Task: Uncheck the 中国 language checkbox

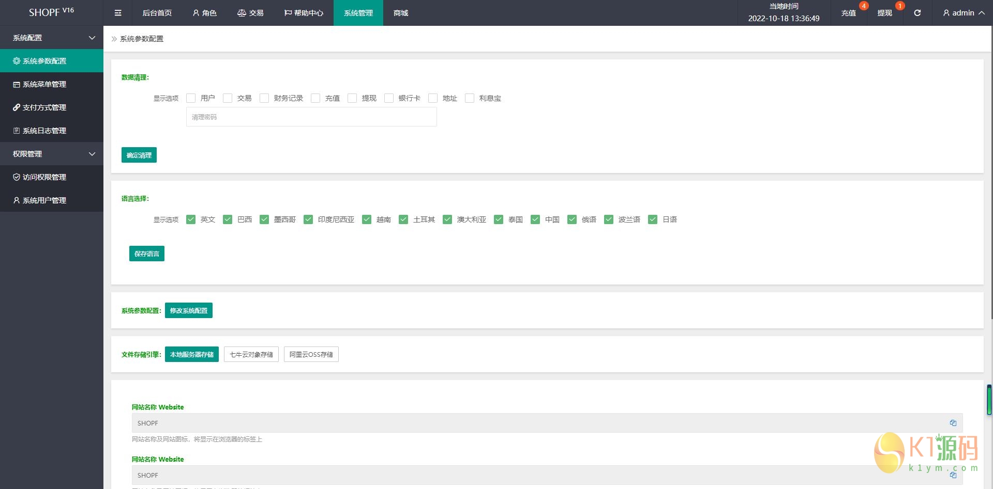Action: point(535,219)
